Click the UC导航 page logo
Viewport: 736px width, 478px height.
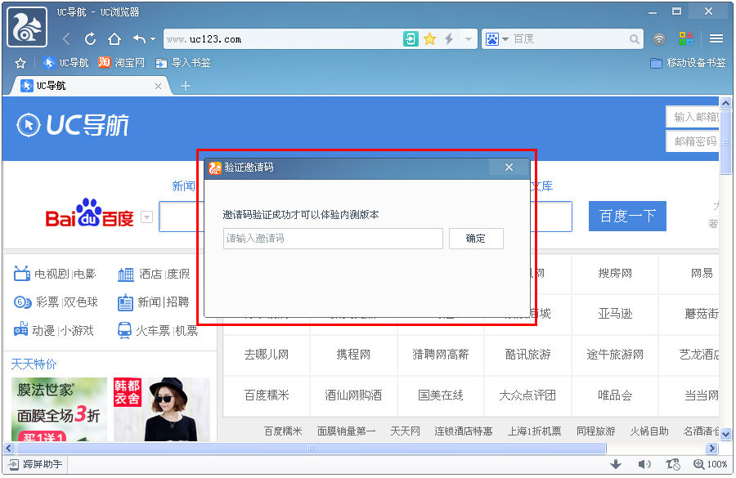[72, 125]
